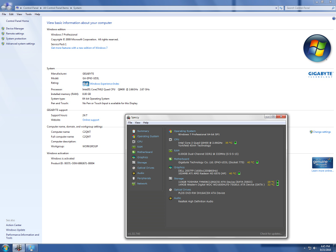Open Control Panel Help menu
The width and height of the screenshot is (336, 252).
coord(37,14)
